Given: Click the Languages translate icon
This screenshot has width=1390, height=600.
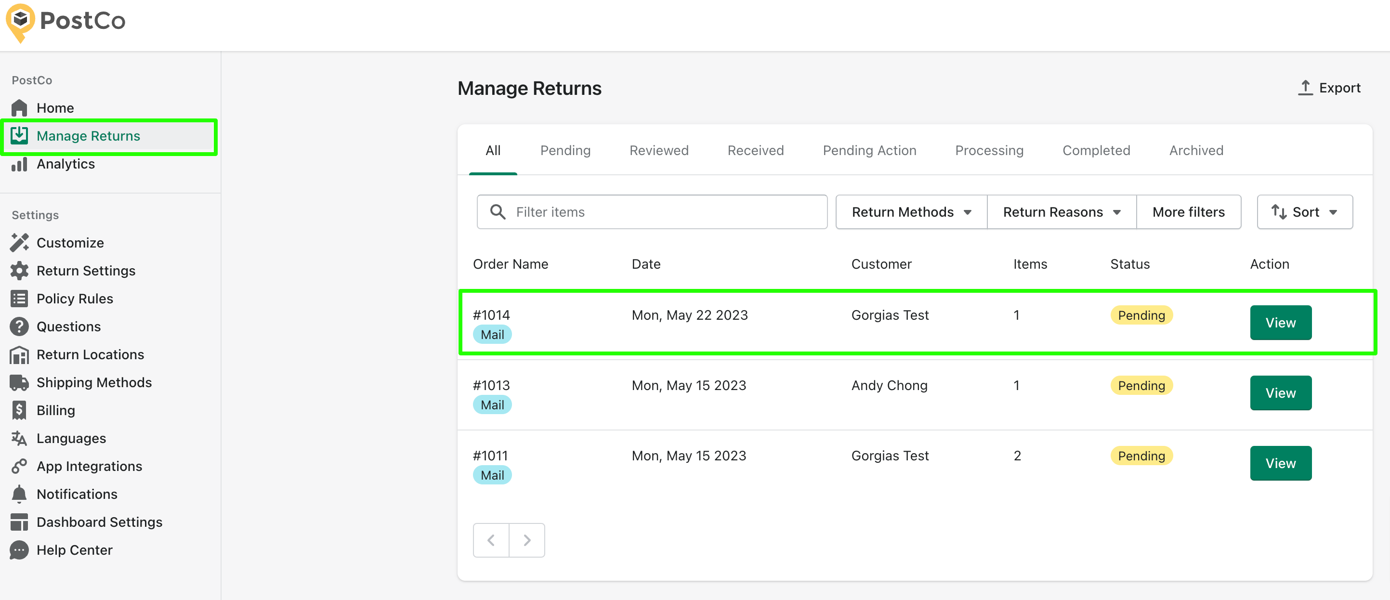Looking at the screenshot, I should point(19,439).
